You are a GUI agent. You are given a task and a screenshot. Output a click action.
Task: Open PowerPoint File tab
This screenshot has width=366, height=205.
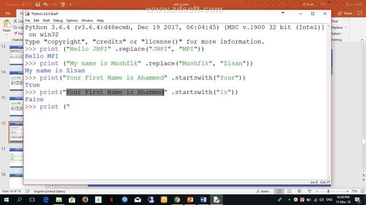coord(7,13)
